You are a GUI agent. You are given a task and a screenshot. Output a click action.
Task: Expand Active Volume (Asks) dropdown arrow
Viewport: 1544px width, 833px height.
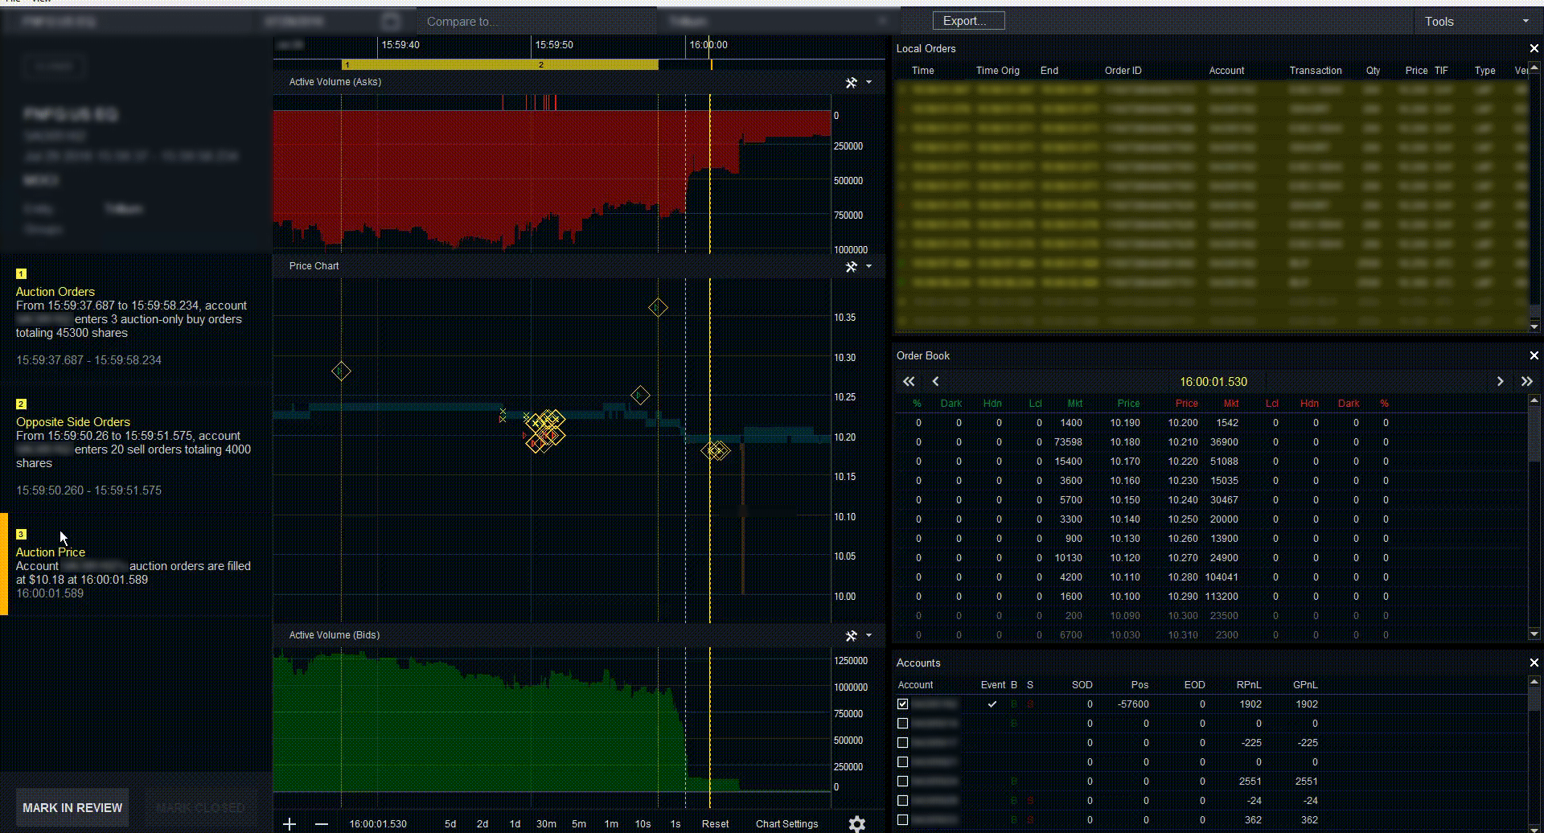[868, 82]
